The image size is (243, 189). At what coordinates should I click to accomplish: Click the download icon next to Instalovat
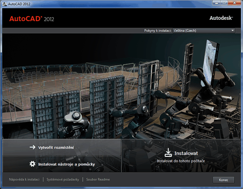tap(168, 153)
